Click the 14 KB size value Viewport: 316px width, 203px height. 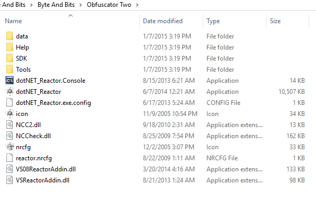tap(297, 81)
